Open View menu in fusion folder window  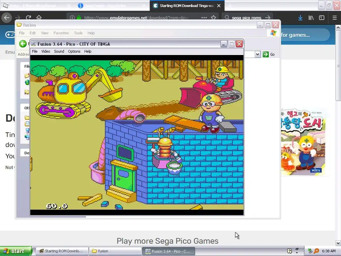click(45, 33)
